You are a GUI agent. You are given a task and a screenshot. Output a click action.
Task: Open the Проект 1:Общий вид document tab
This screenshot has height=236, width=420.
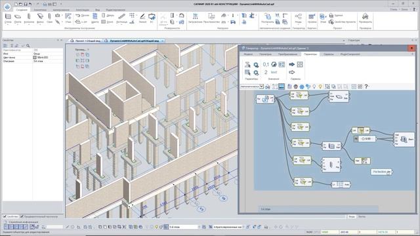point(86,41)
